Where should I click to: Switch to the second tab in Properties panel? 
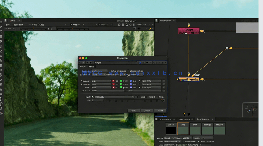[92, 67]
